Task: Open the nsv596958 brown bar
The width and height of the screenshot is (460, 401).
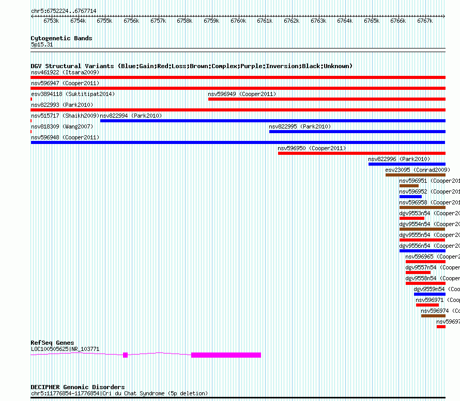Action: [422, 207]
